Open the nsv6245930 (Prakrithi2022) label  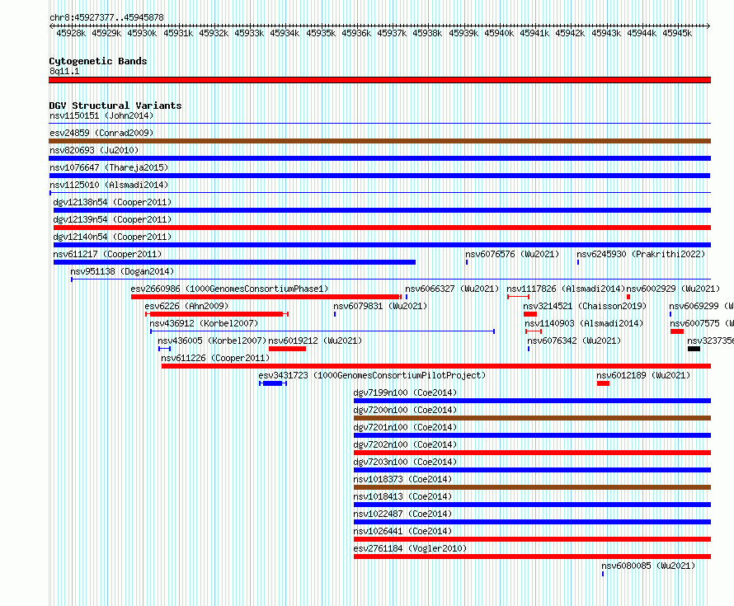641,254
